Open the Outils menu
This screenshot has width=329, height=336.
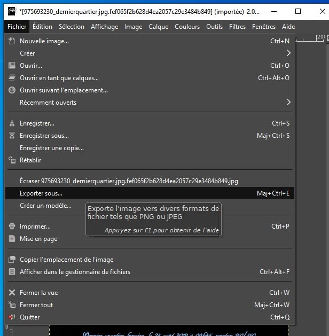[x=214, y=27]
